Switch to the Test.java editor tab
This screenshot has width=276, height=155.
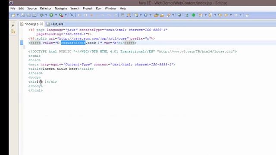tap(55, 24)
